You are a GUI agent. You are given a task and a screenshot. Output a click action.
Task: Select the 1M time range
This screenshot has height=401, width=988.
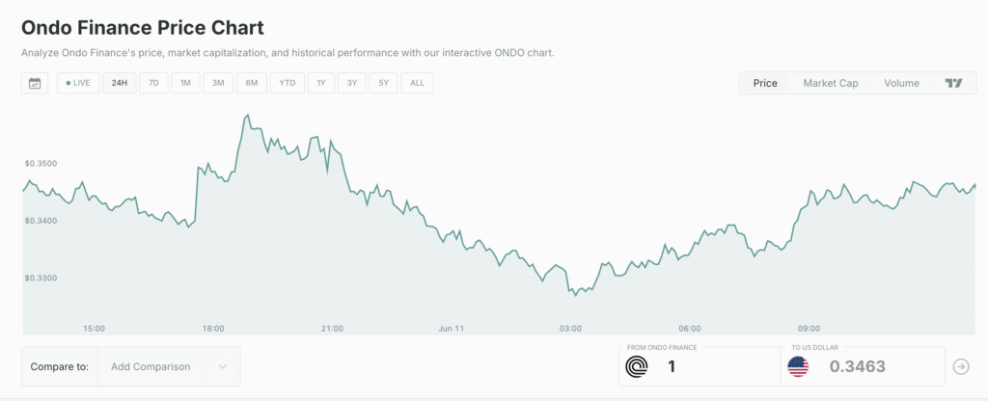pyautogui.click(x=185, y=83)
